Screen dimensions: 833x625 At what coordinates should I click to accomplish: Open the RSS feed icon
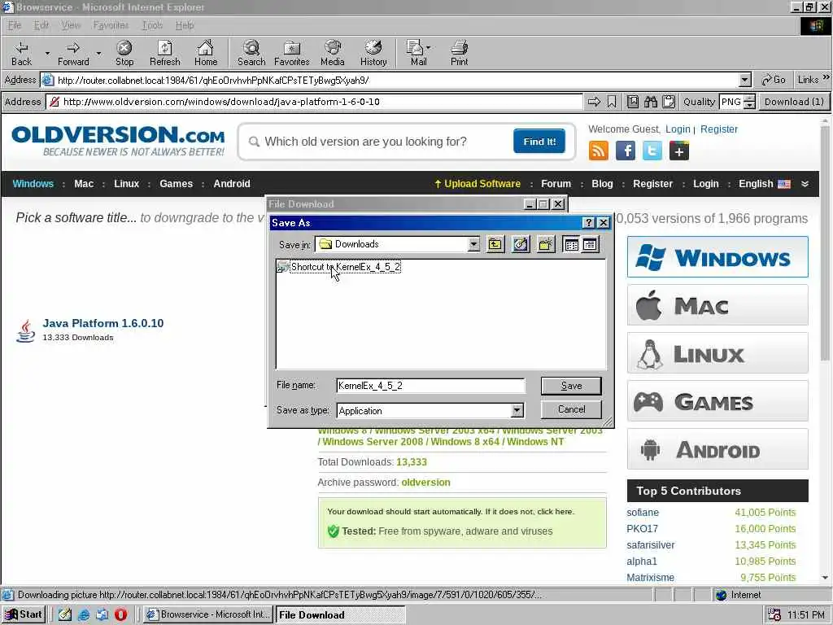click(599, 151)
